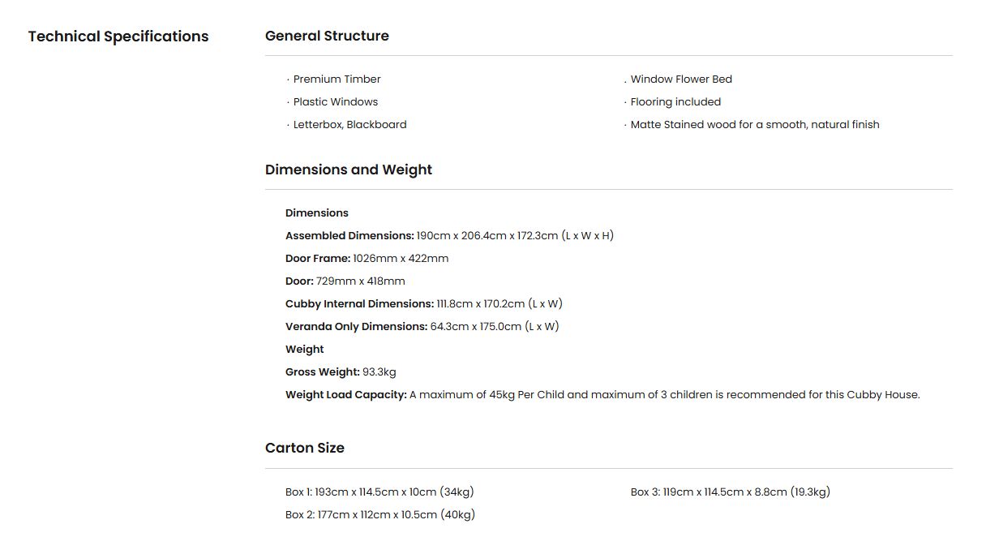The image size is (999, 554).
Task: Select the Premium Timber list item
Action: coord(337,79)
